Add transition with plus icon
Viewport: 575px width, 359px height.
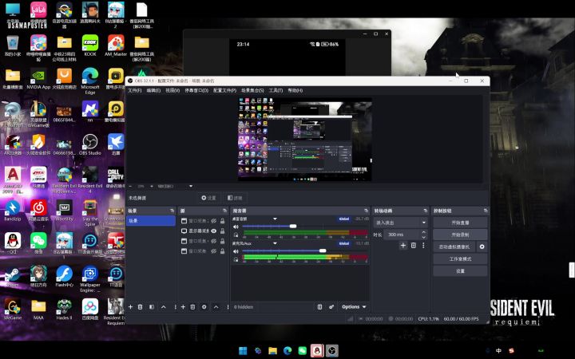click(403, 246)
